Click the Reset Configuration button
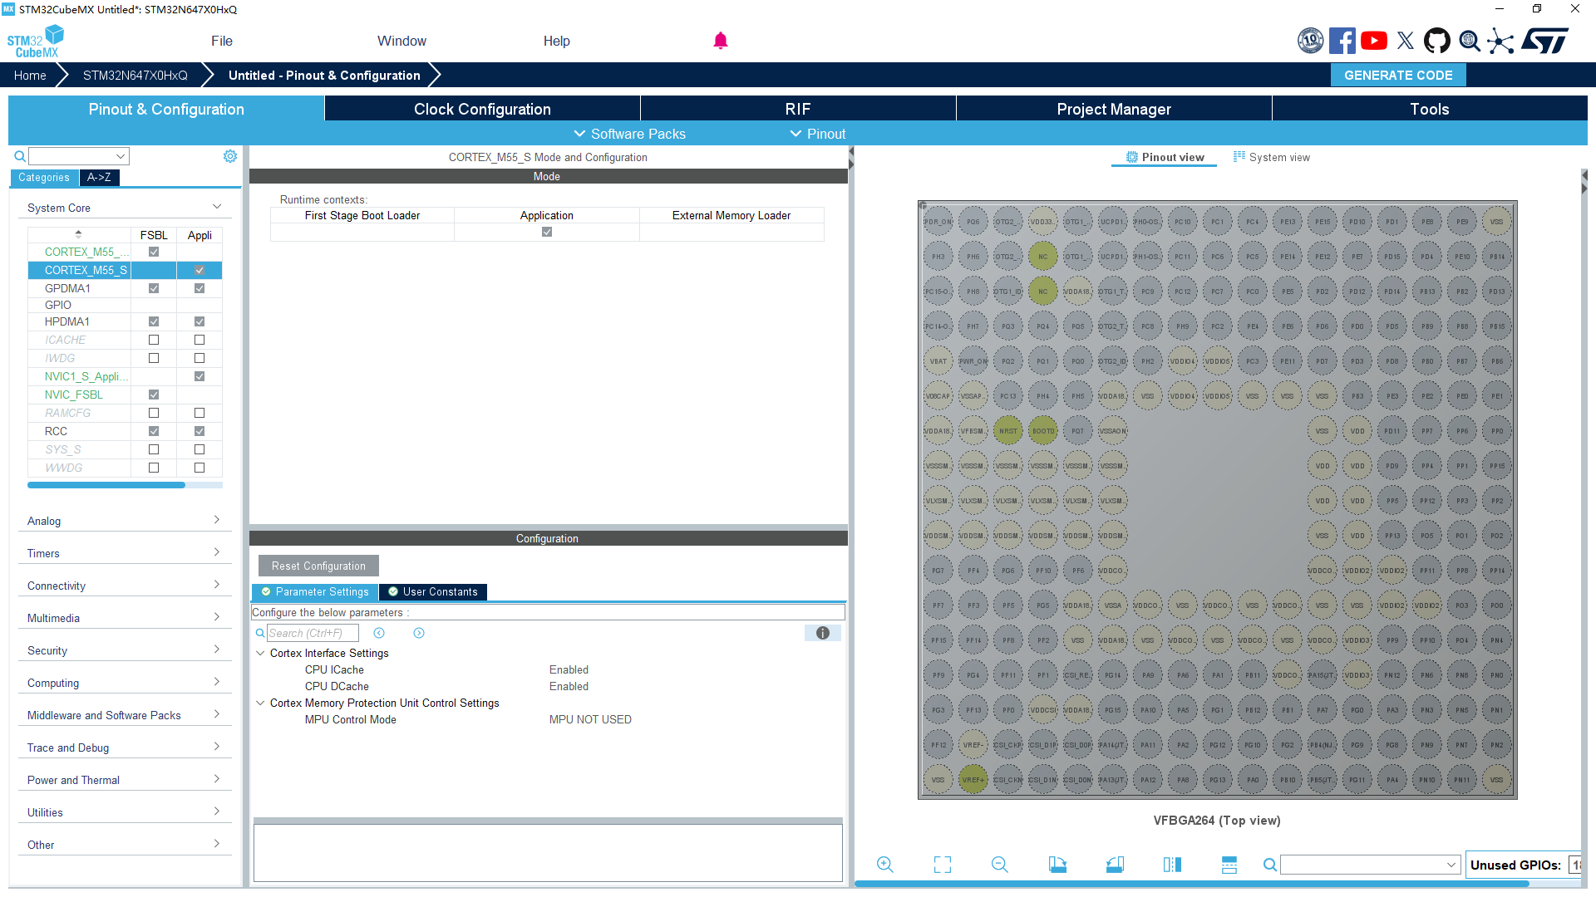Viewport: 1596px width, 897px height. pos(318,566)
